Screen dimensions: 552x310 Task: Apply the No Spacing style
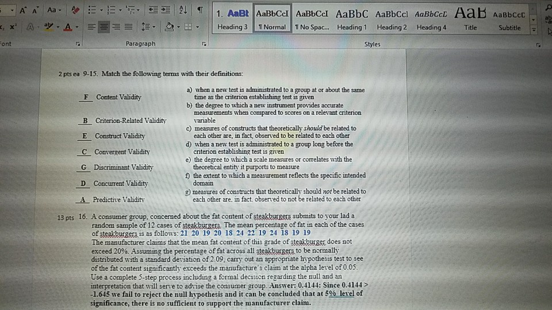pos(312,19)
